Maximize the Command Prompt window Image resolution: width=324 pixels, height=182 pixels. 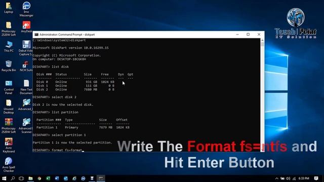(248, 34)
